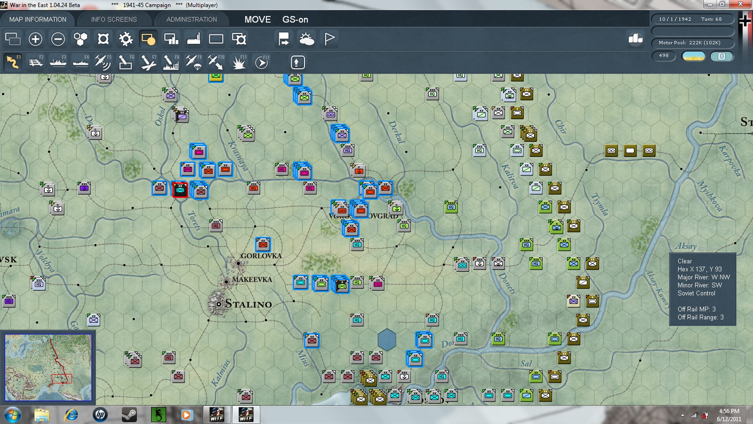The width and height of the screenshot is (753, 424).
Task: Click the empty rectangle toolbar icon
Action: pyautogui.click(x=216, y=39)
